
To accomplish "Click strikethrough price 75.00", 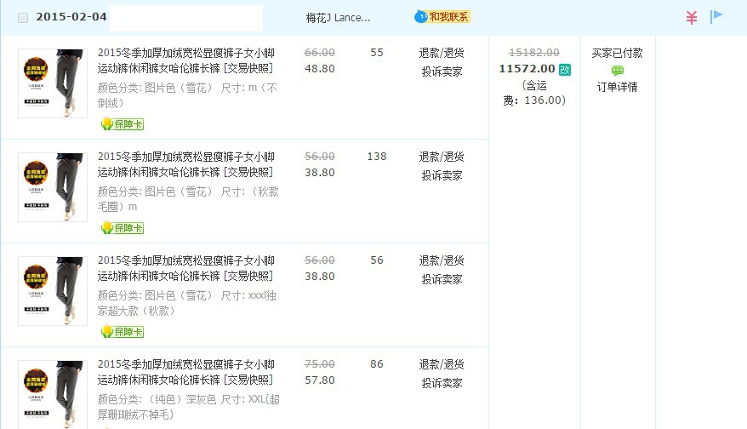I will coord(320,364).
